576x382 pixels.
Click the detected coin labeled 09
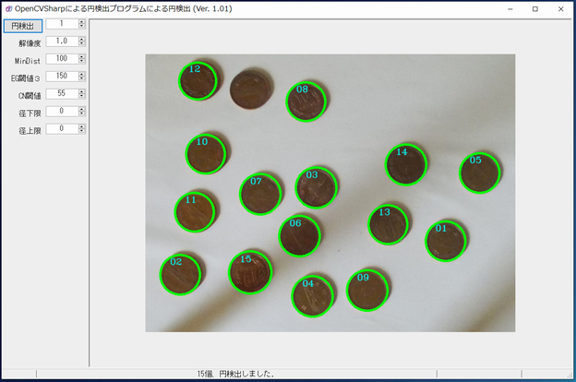(x=367, y=290)
